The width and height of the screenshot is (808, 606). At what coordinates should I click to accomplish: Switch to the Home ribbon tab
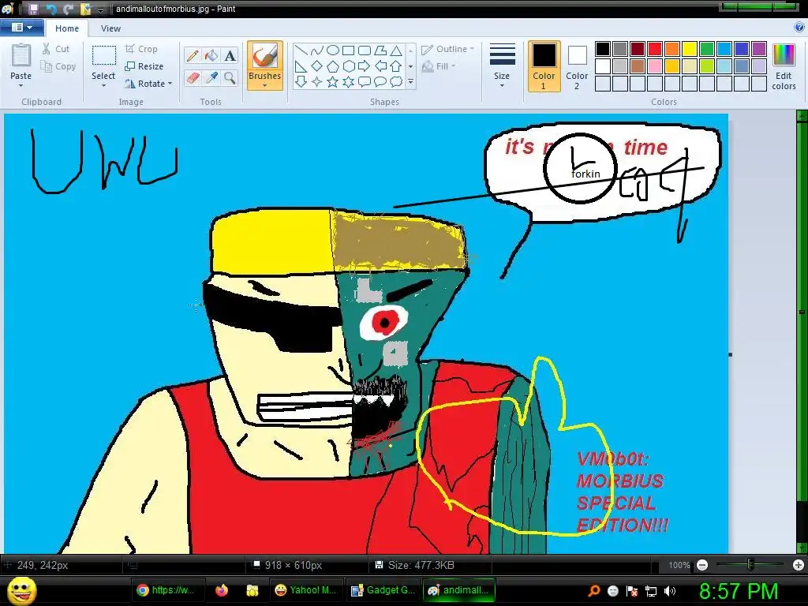point(67,28)
